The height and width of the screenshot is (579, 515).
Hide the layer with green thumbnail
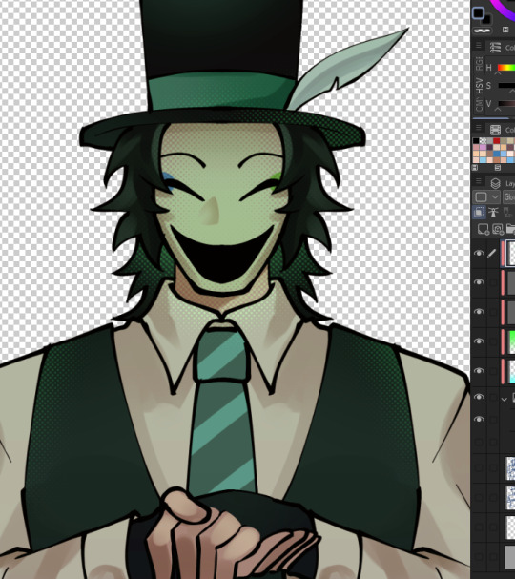pos(479,341)
